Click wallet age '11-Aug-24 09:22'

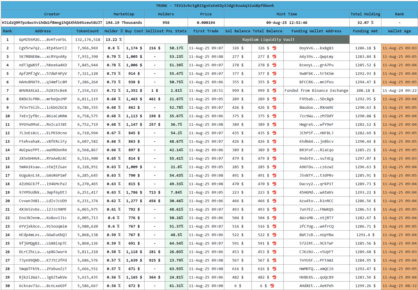[399, 90]
